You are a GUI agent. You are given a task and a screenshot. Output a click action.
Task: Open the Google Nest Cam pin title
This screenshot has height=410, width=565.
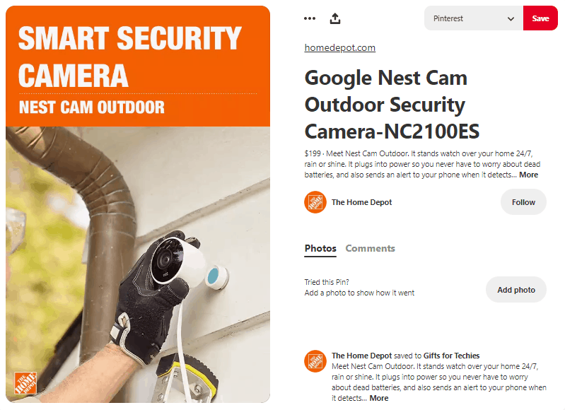(x=392, y=105)
